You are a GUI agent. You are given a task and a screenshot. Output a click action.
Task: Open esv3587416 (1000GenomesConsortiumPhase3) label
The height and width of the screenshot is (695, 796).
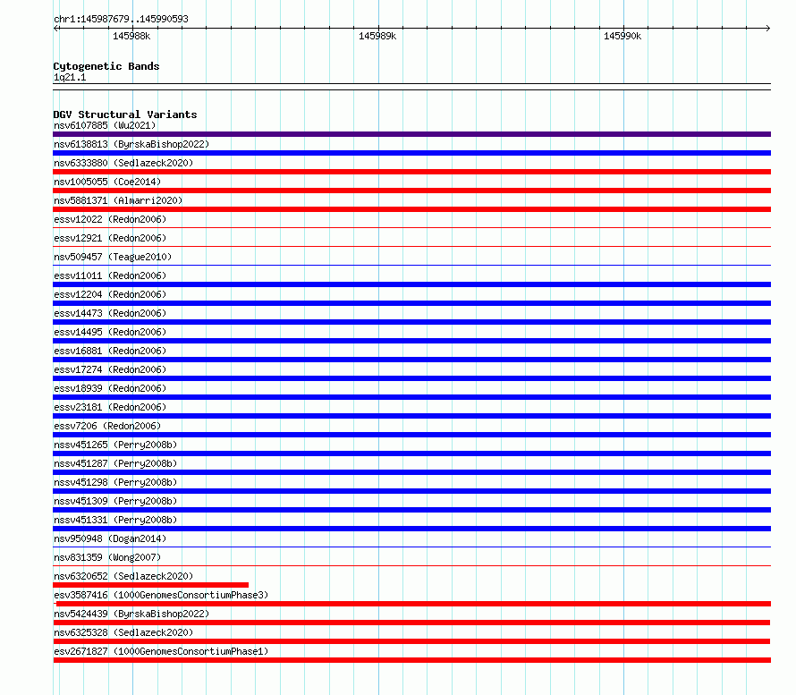[x=161, y=595]
